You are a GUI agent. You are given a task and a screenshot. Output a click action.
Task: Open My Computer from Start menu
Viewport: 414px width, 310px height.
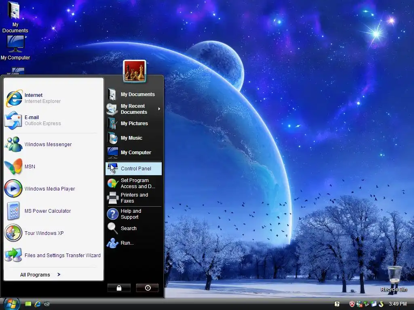click(x=133, y=152)
